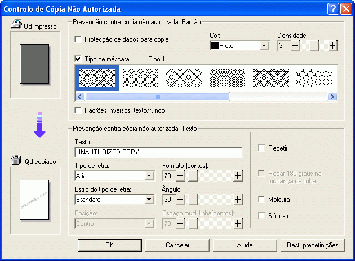
Task: Click the "Tipo 1" mask label
Action: (x=157, y=59)
